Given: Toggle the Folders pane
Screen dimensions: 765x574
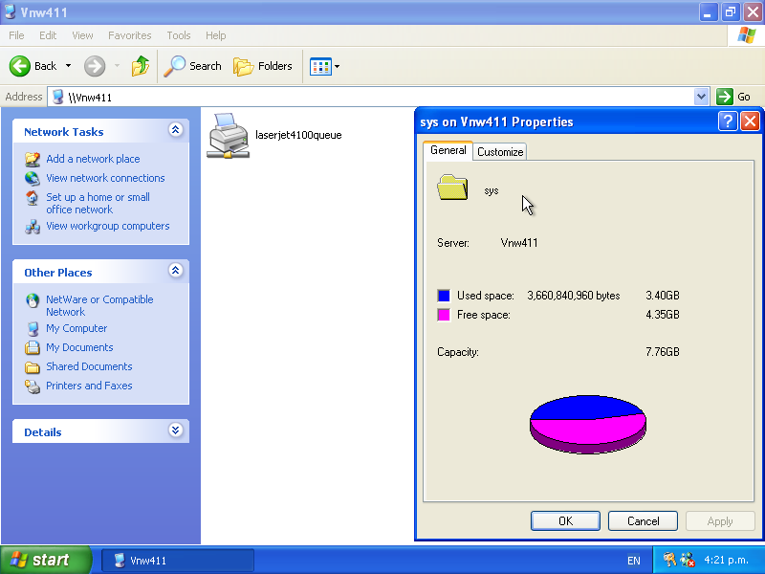Looking at the screenshot, I should click(262, 66).
